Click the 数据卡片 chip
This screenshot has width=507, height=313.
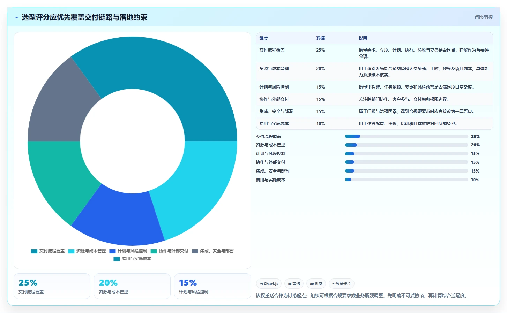pos(342,284)
